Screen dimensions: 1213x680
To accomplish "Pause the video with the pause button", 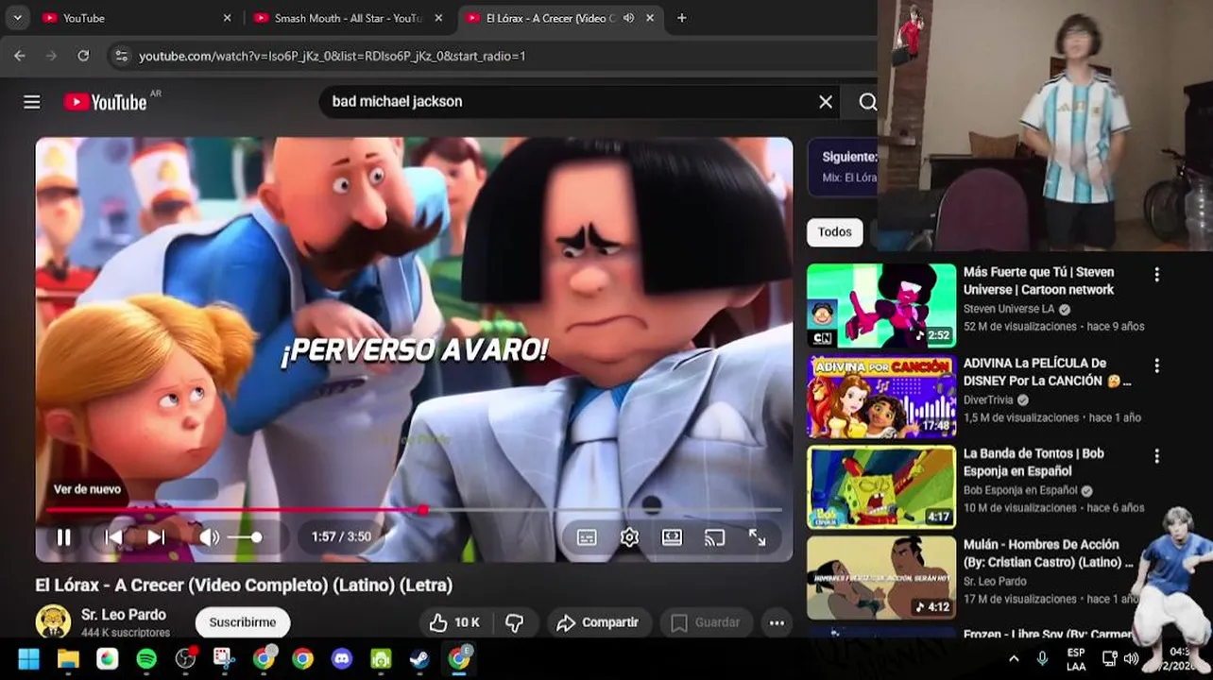I will point(63,537).
